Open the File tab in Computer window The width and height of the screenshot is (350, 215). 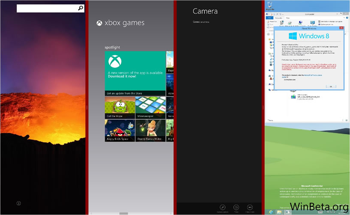(269, 18)
